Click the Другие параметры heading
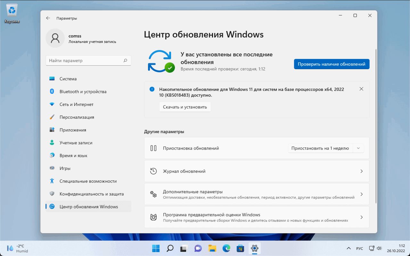The image size is (410, 256). click(164, 132)
